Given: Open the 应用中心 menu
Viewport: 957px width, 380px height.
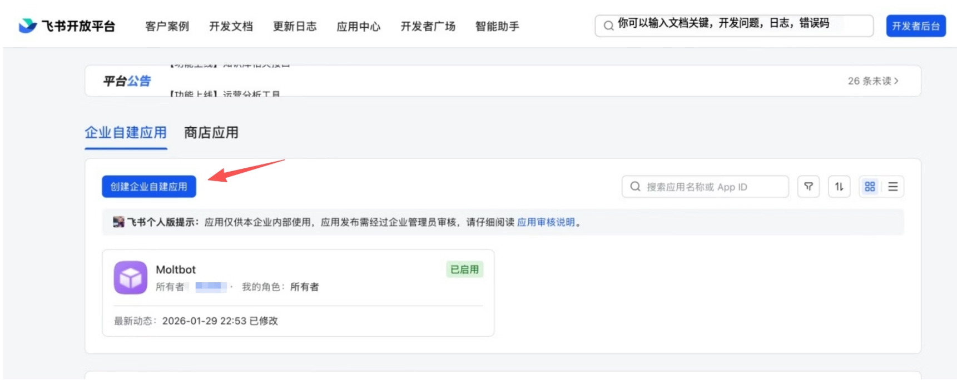Looking at the screenshot, I should point(359,26).
